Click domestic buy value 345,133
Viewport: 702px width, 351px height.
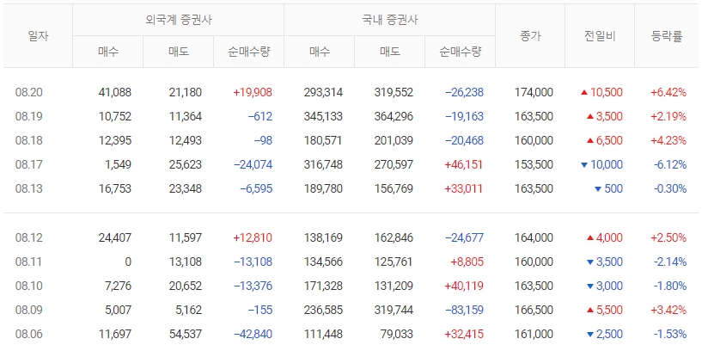coord(323,116)
